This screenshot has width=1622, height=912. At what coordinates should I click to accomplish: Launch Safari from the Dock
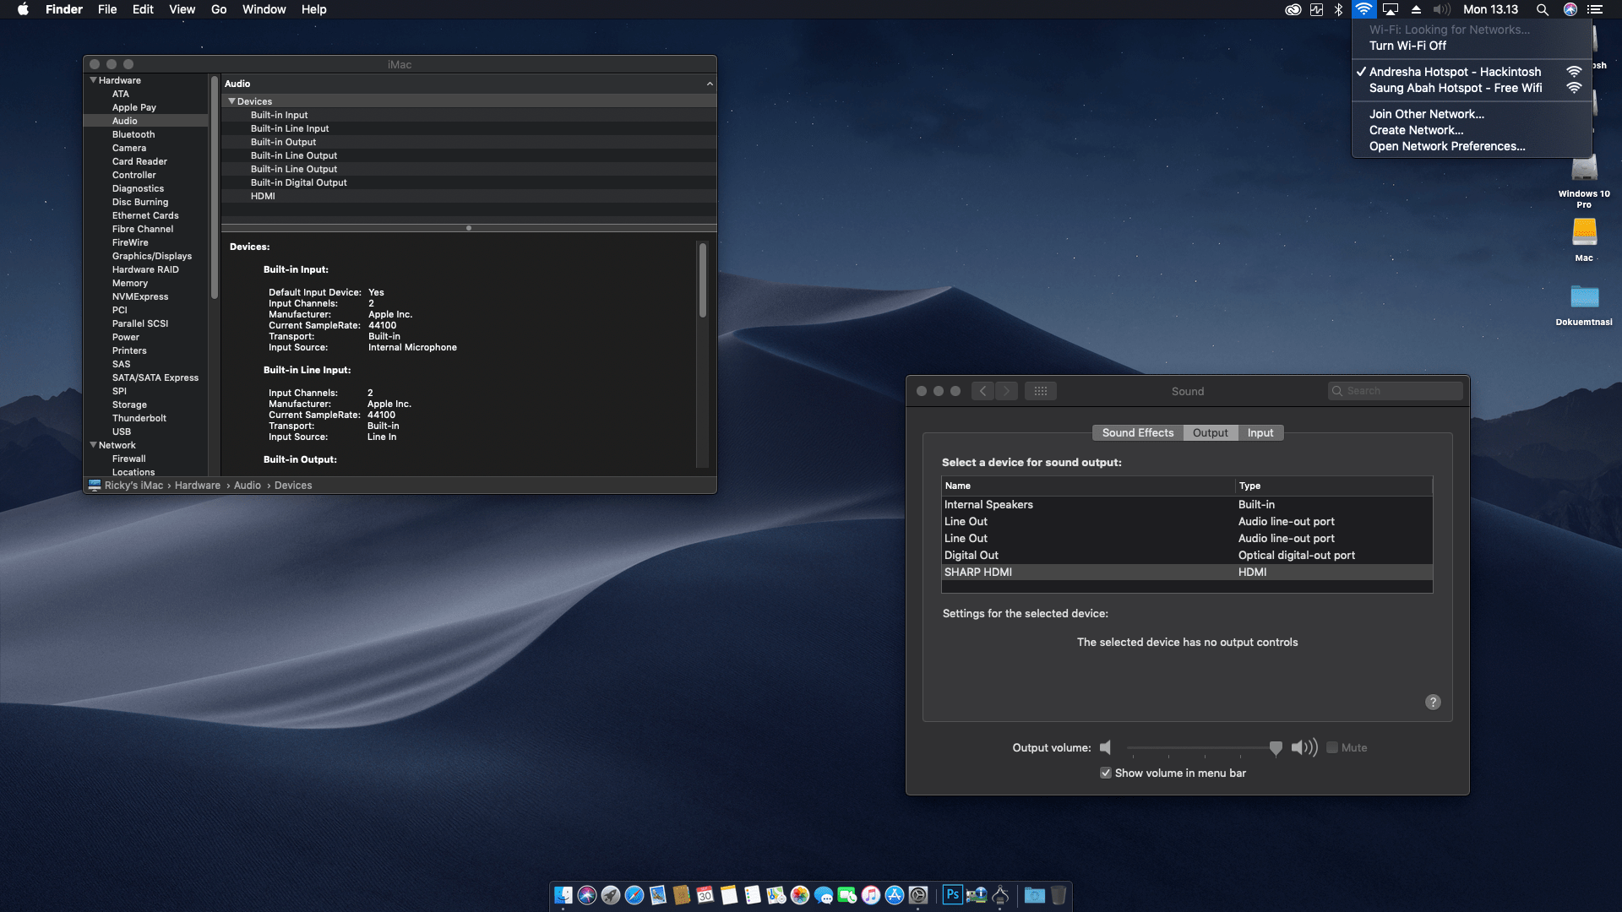[636, 895]
